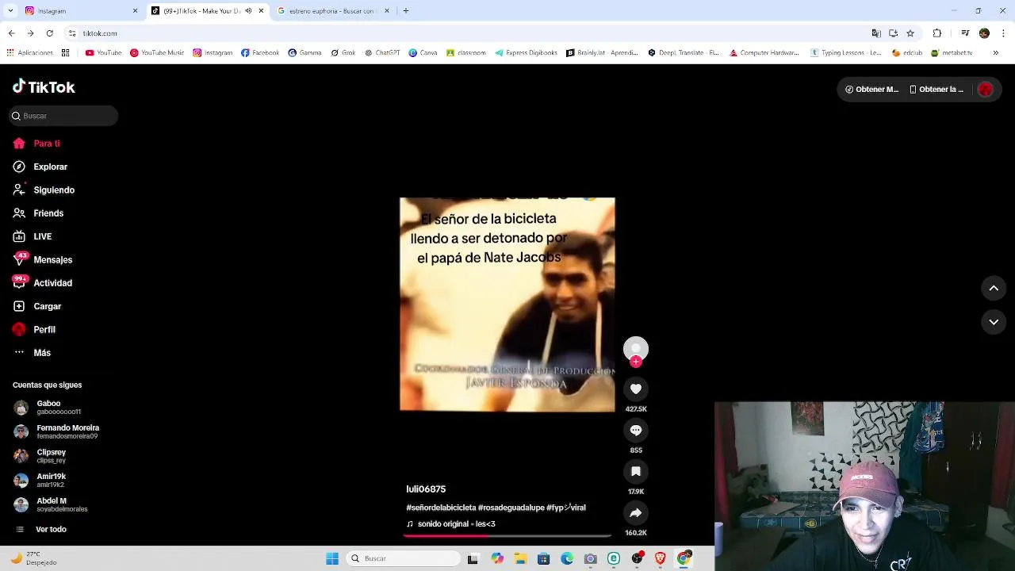The width and height of the screenshot is (1015, 571).
Task: Go back in the browser
Action: pos(11,33)
